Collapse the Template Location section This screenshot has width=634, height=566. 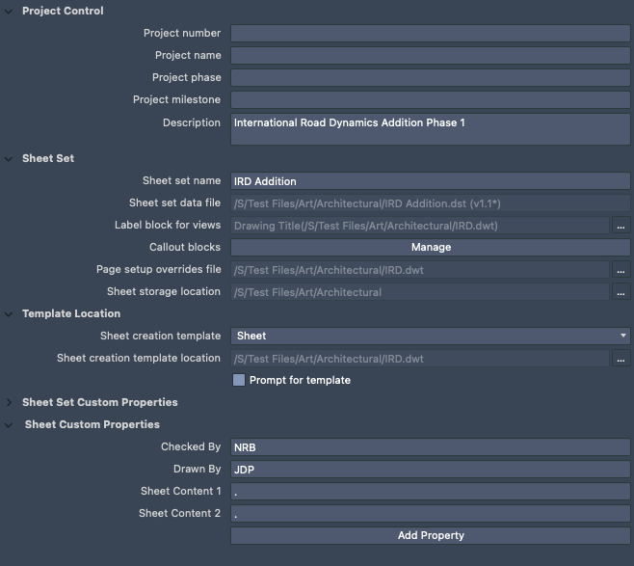click(x=11, y=313)
